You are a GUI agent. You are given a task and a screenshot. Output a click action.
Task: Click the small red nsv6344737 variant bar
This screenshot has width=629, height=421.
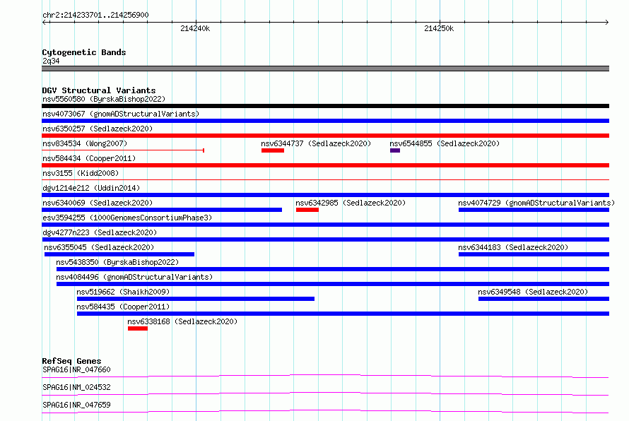click(273, 150)
